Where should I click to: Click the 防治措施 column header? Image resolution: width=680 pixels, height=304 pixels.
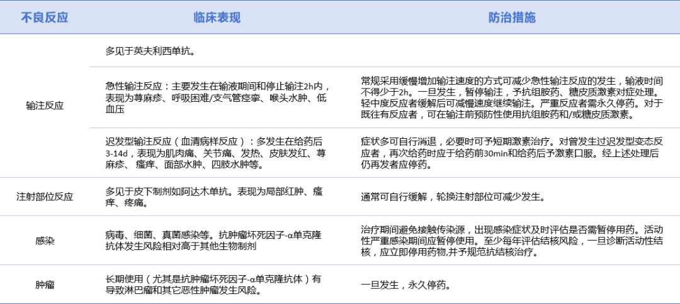[512, 18]
